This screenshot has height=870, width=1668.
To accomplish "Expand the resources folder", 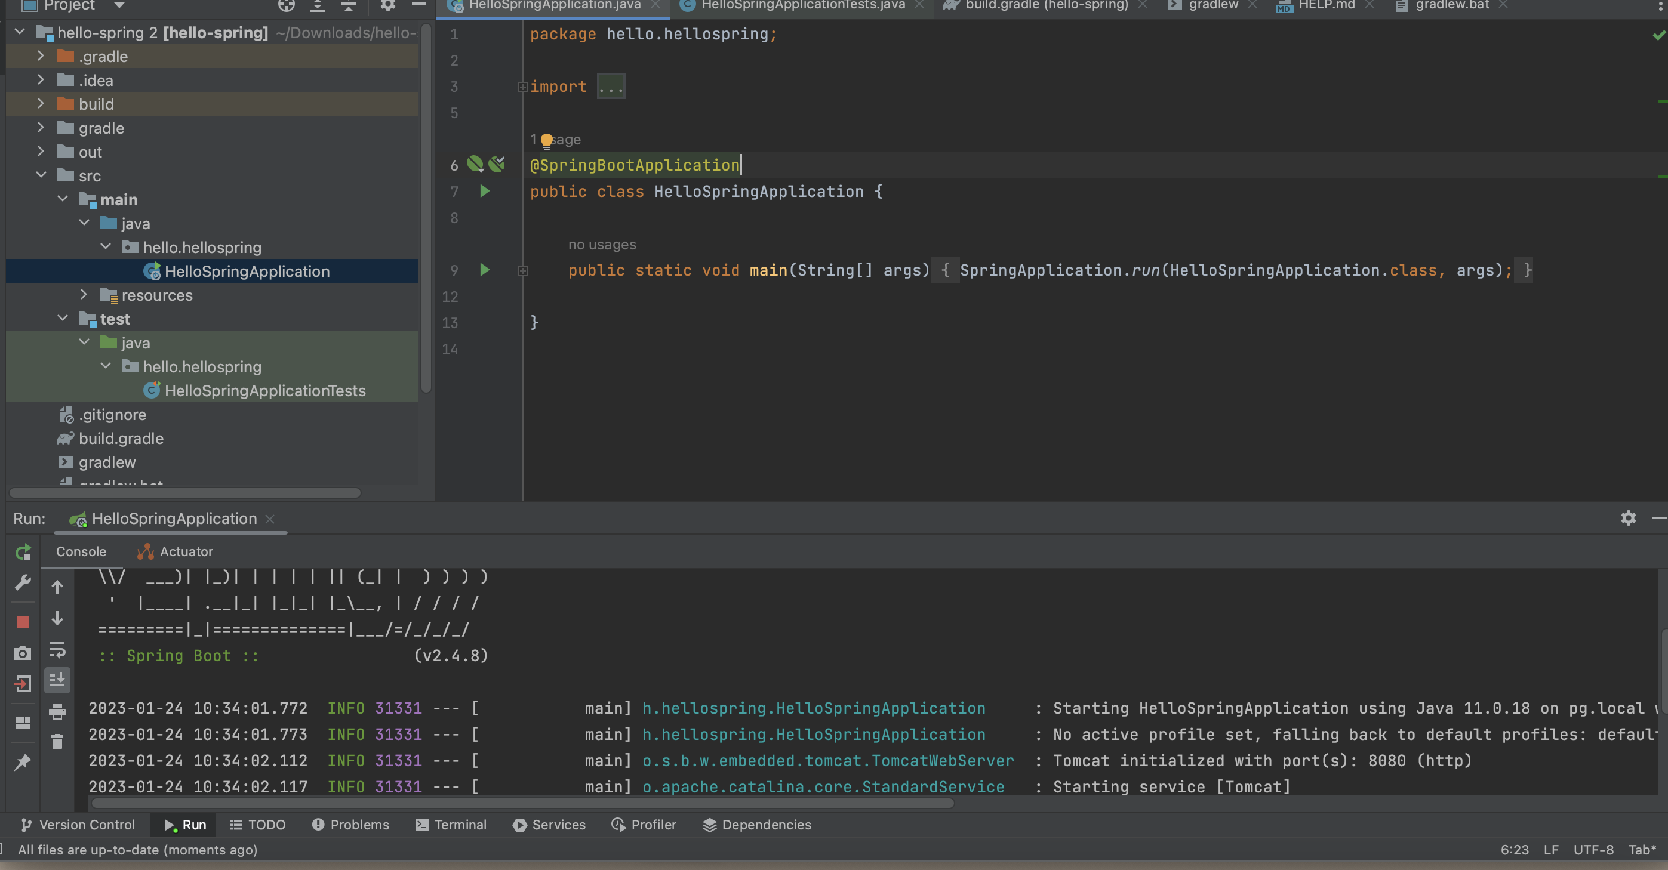I will (x=84, y=295).
